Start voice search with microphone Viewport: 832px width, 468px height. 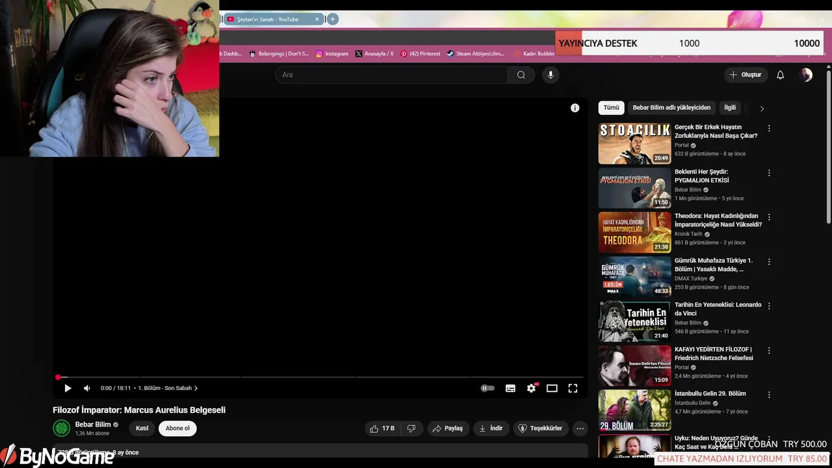[x=551, y=75]
